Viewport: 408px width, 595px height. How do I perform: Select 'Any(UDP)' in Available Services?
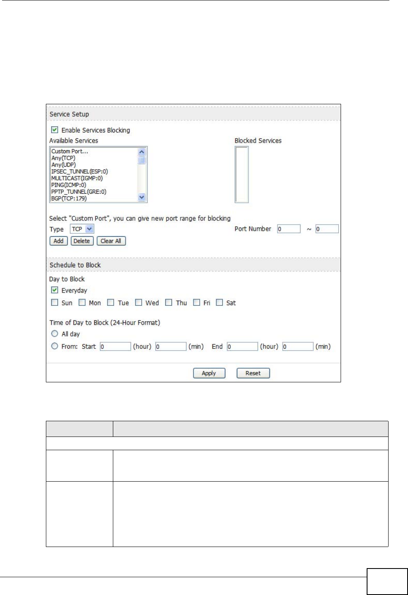pos(64,165)
